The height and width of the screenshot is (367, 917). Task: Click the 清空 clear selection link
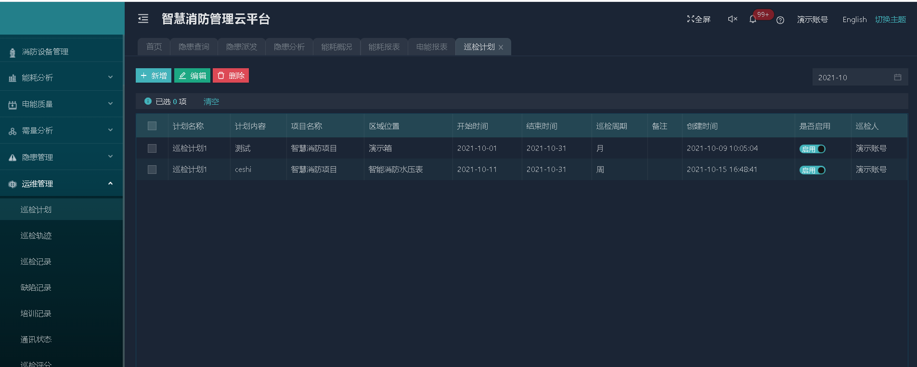tap(211, 101)
